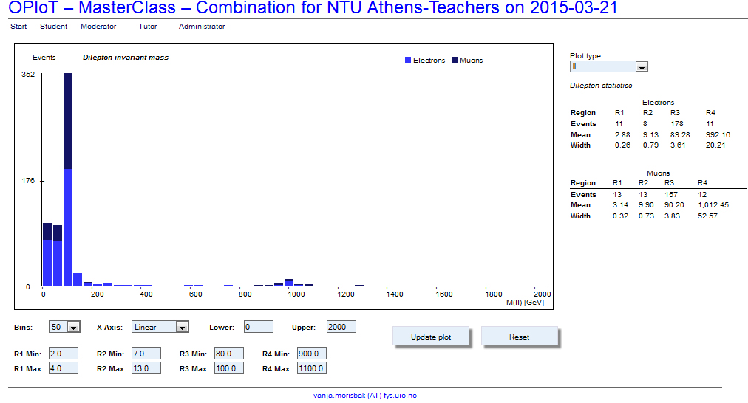Focus the R2 Max input field
The width and height of the screenshot is (748, 403).
(x=146, y=368)
